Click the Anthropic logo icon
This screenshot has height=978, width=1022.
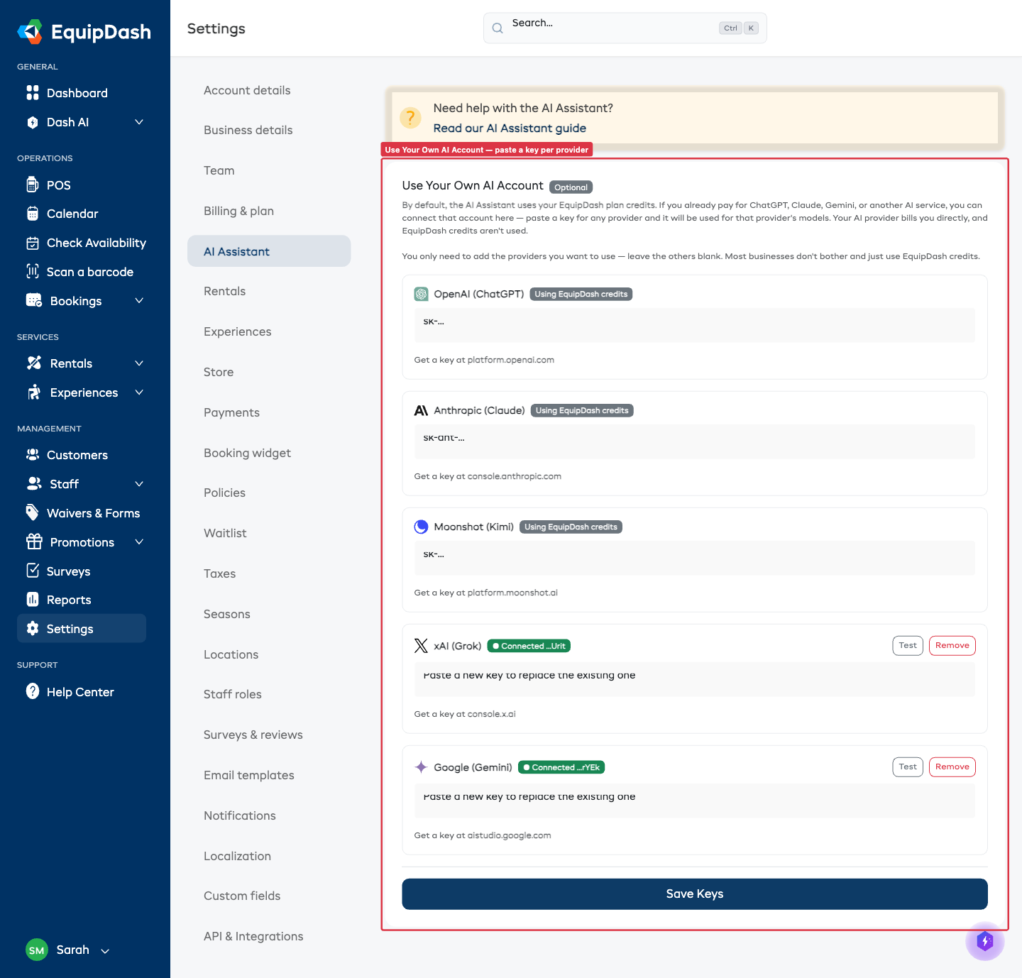click(421, 410)
